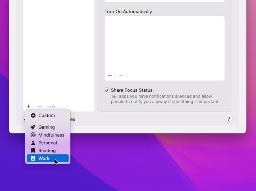Screen dimensions: 256x191
Task: Click the Turn On Automatically list area
Action: [165, 43]
